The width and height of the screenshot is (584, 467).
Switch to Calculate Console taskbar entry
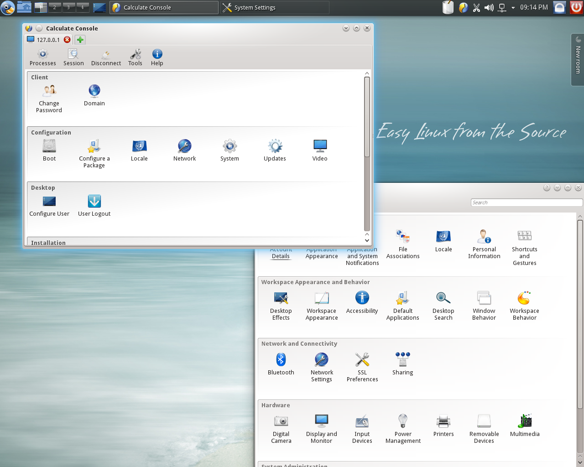[164, 7]
